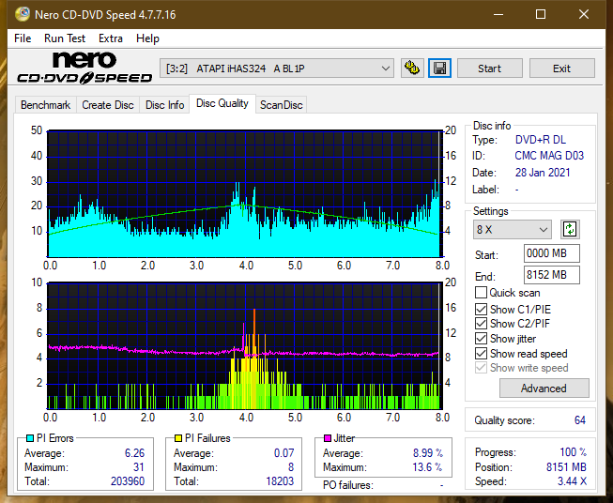Image resolution: width=613 pixels, height=503 pixels.
Task: Toggle the Show C1/PIE checkbox
Action: point(481,309)
